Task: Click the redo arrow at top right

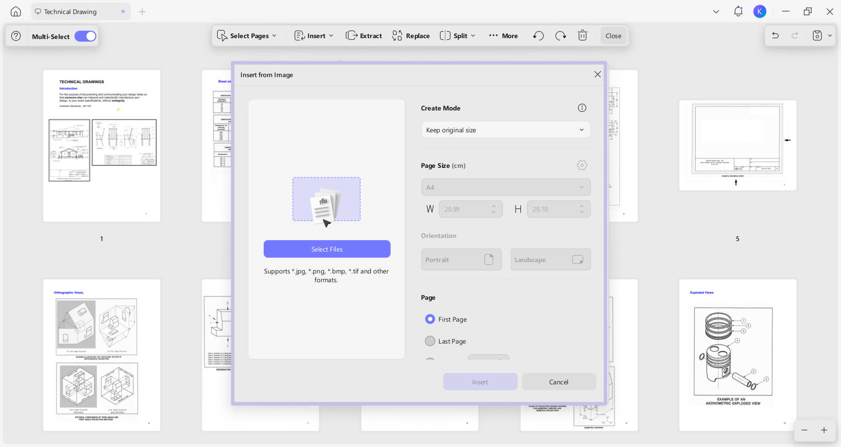Action: tap(795, 36)
